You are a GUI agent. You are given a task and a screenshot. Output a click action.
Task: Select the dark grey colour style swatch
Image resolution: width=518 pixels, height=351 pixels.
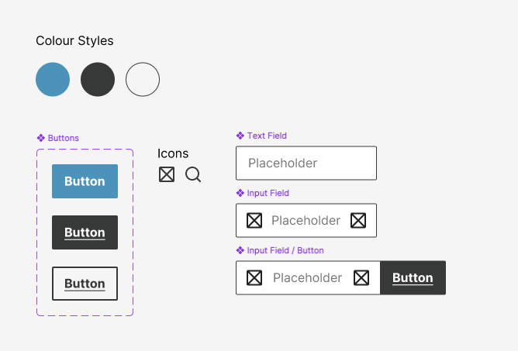point(98,79)
